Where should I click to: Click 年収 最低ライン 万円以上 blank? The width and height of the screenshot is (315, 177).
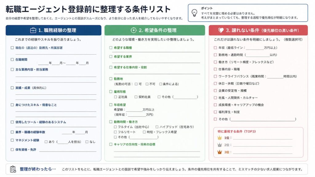pos(255,48)
